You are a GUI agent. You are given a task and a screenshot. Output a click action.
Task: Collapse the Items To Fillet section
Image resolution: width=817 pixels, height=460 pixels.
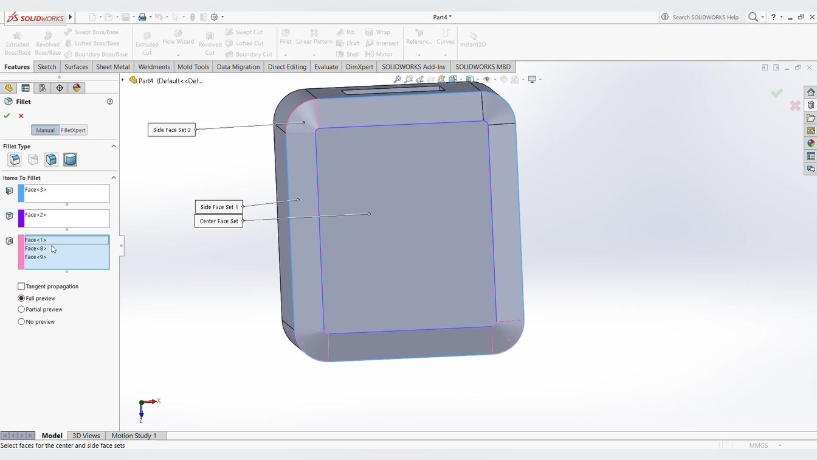click(113, 178)
